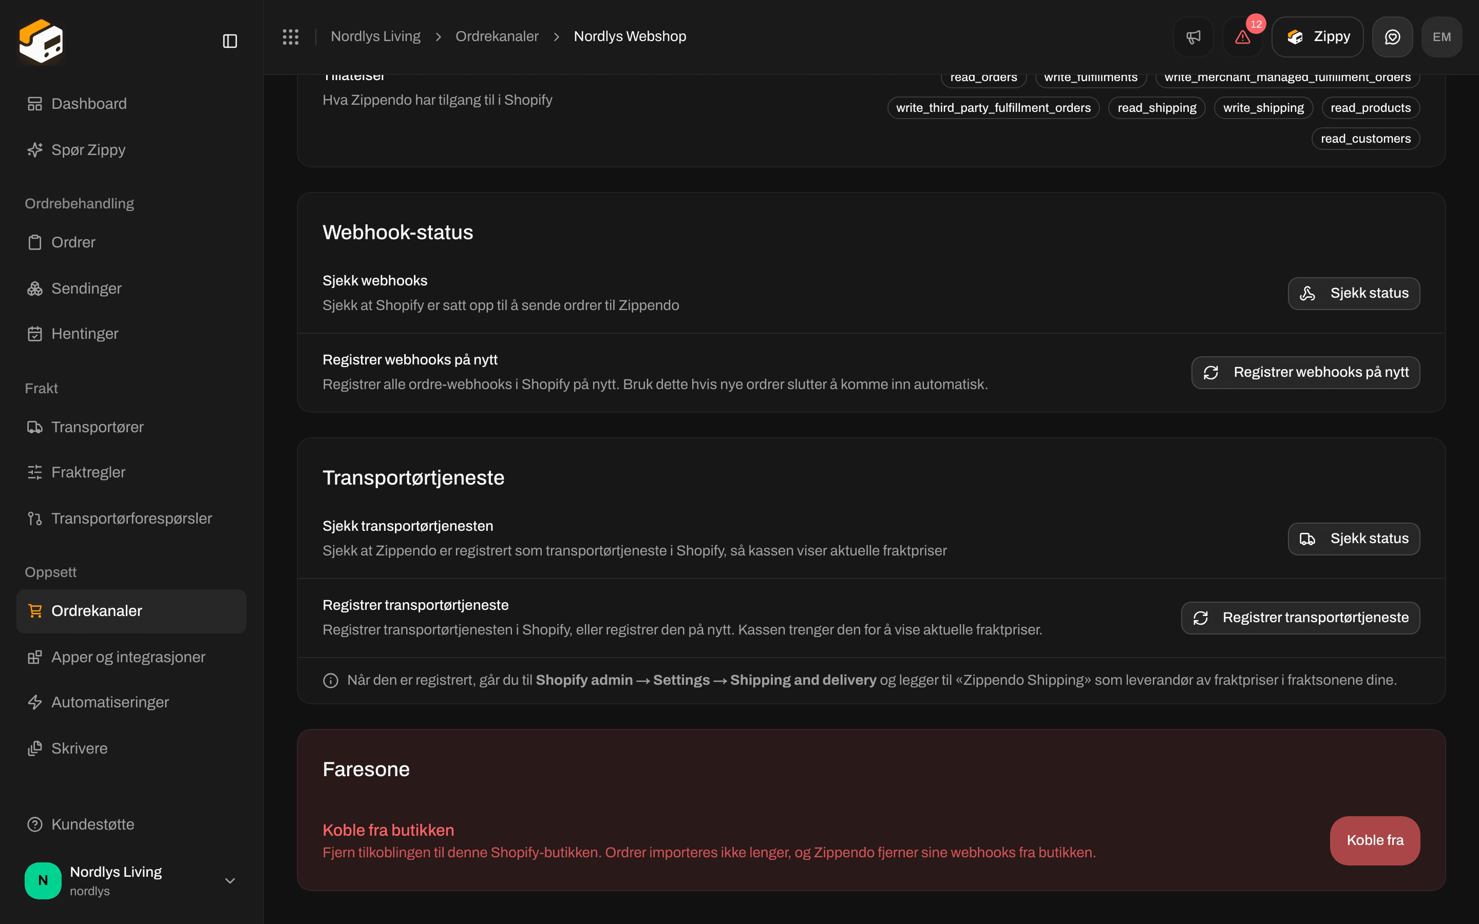This screenshot has width=1479, height=924.
Task: Open Kundestøtte in the sidebar
Action: click(131, 824)
